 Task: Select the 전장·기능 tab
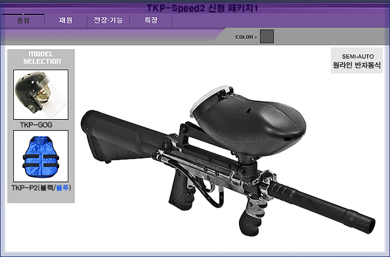pos(108,20)
